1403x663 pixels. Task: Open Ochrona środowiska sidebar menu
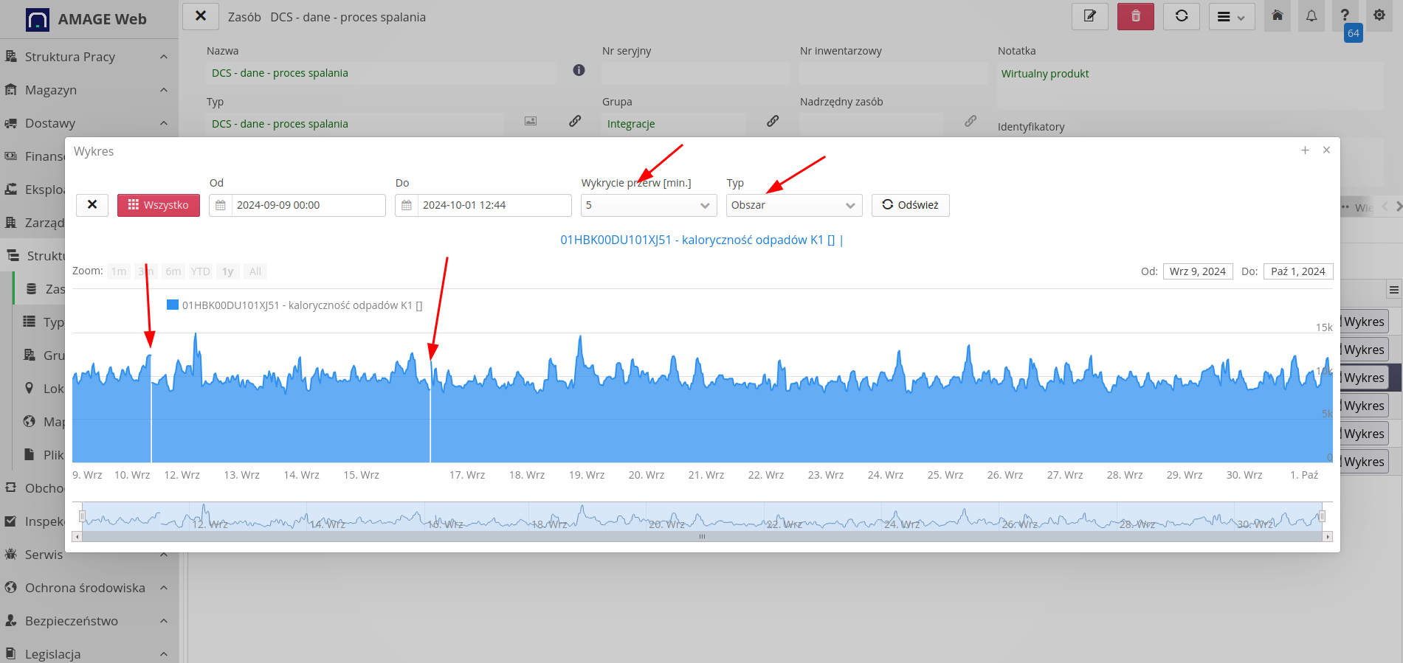point(85,588)
